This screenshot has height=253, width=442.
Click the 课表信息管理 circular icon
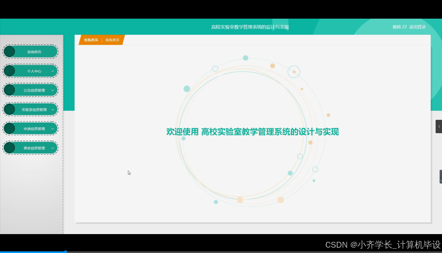[x=10, y=148]
